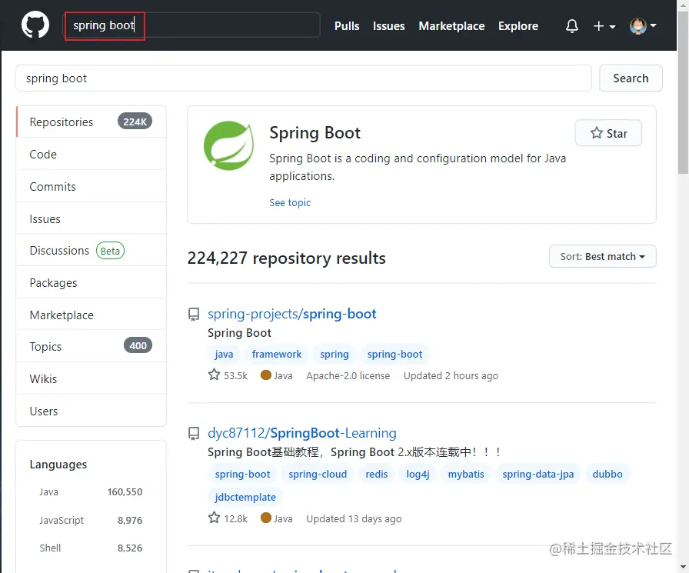Click the 400 topics count badge
The height and width of the screenshot is (573, 689).
click(138, 346)
